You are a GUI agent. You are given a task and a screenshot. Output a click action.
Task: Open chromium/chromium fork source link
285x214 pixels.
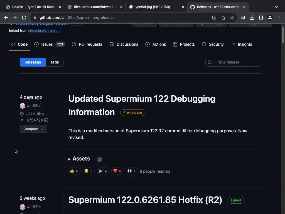coord(44,31)
